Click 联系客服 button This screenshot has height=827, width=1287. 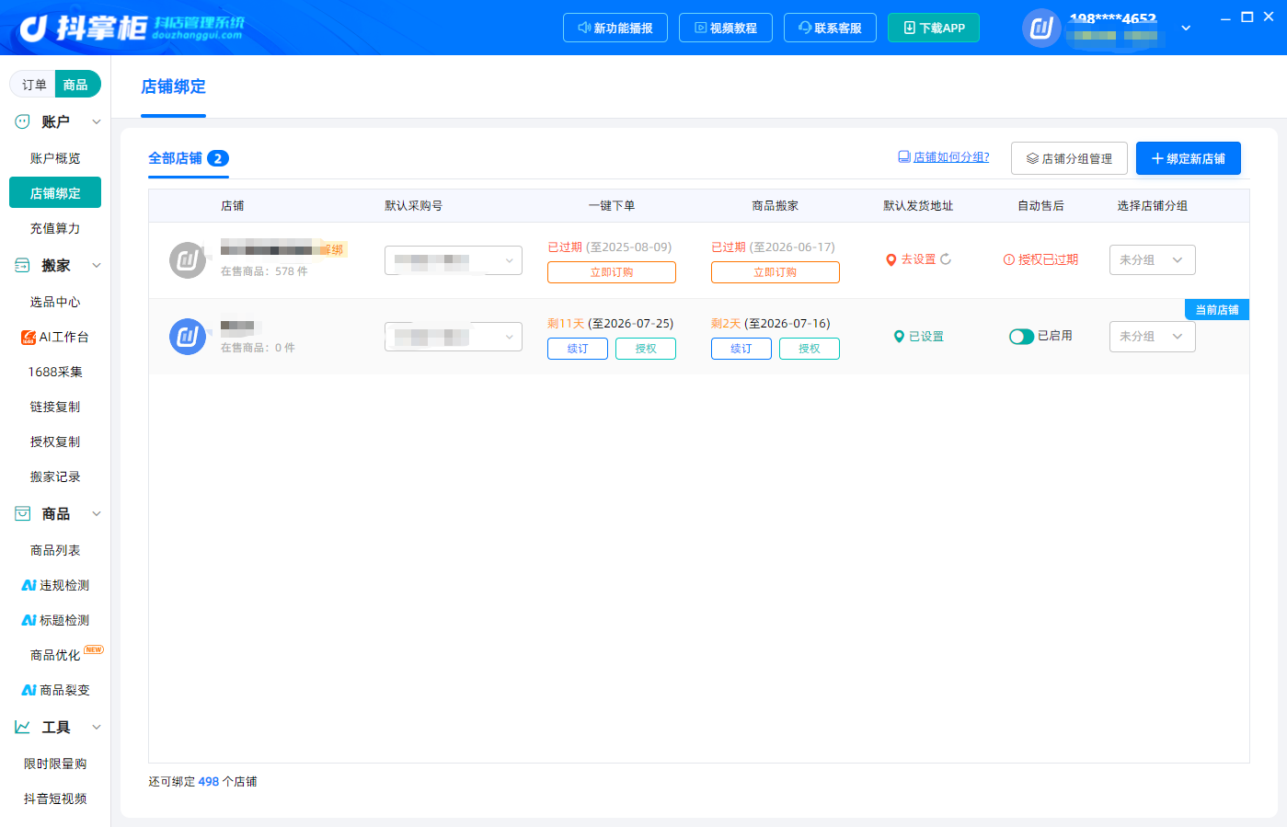(830, 28)
